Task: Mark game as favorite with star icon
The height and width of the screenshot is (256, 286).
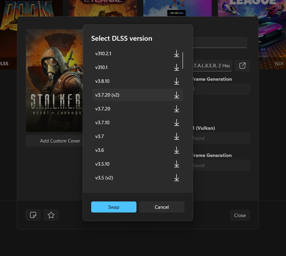Action: point(51,215)
